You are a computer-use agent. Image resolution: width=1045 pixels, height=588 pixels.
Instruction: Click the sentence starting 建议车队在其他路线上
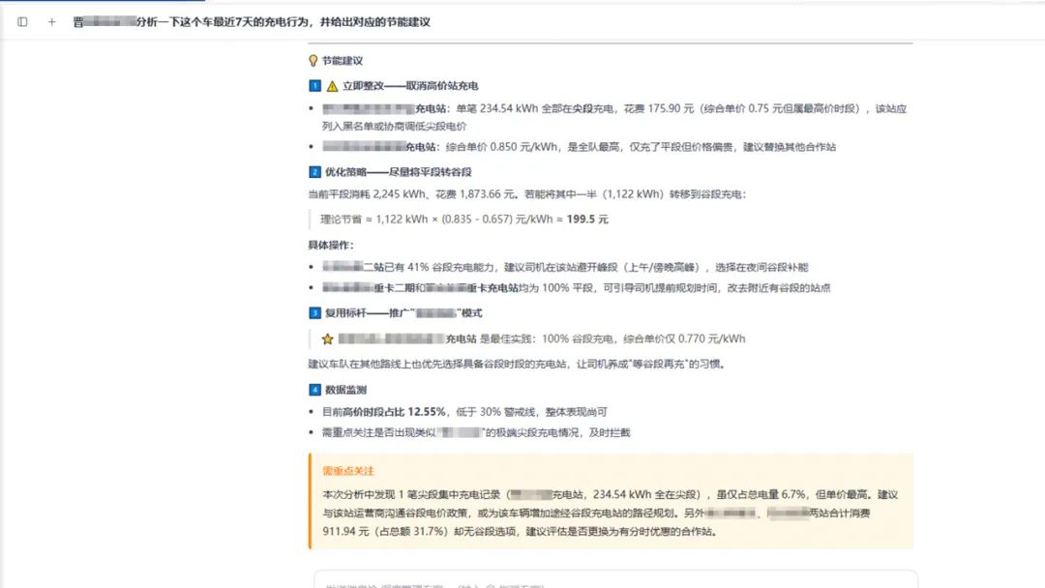(x=517, y=364)
